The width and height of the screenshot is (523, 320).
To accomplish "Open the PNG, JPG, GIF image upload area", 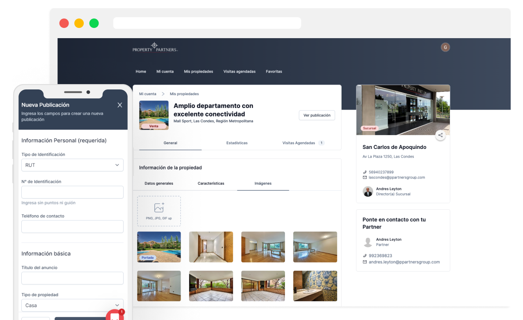I will [159, 211].
